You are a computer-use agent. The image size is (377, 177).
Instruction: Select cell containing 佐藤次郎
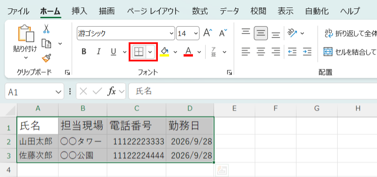pos(37,156)
